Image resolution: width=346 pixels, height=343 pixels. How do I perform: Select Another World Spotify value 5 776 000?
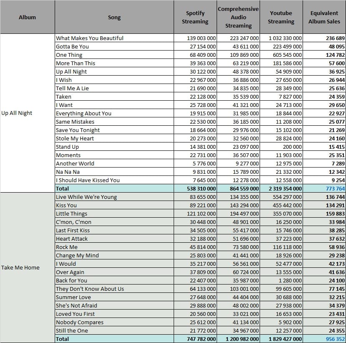click(195, 164)
